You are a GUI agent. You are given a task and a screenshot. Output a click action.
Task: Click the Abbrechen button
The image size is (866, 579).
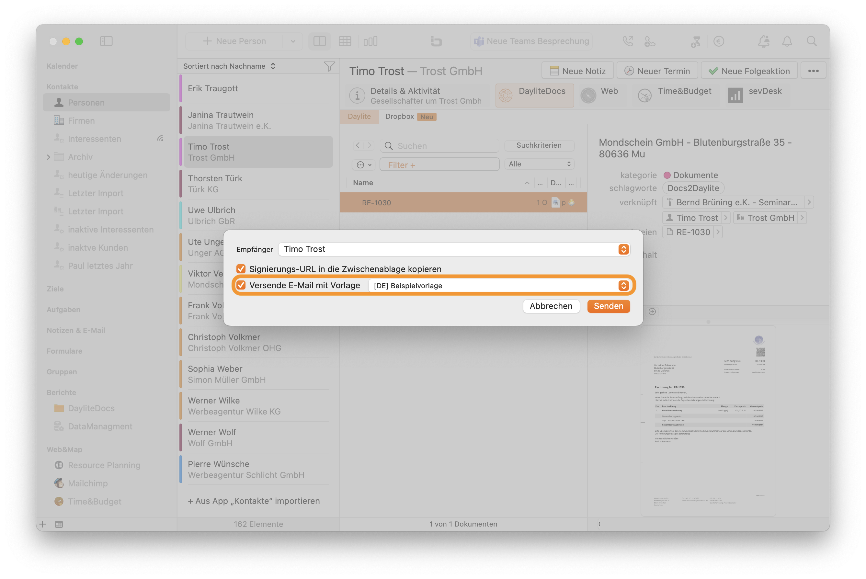[x=551, y=306]
